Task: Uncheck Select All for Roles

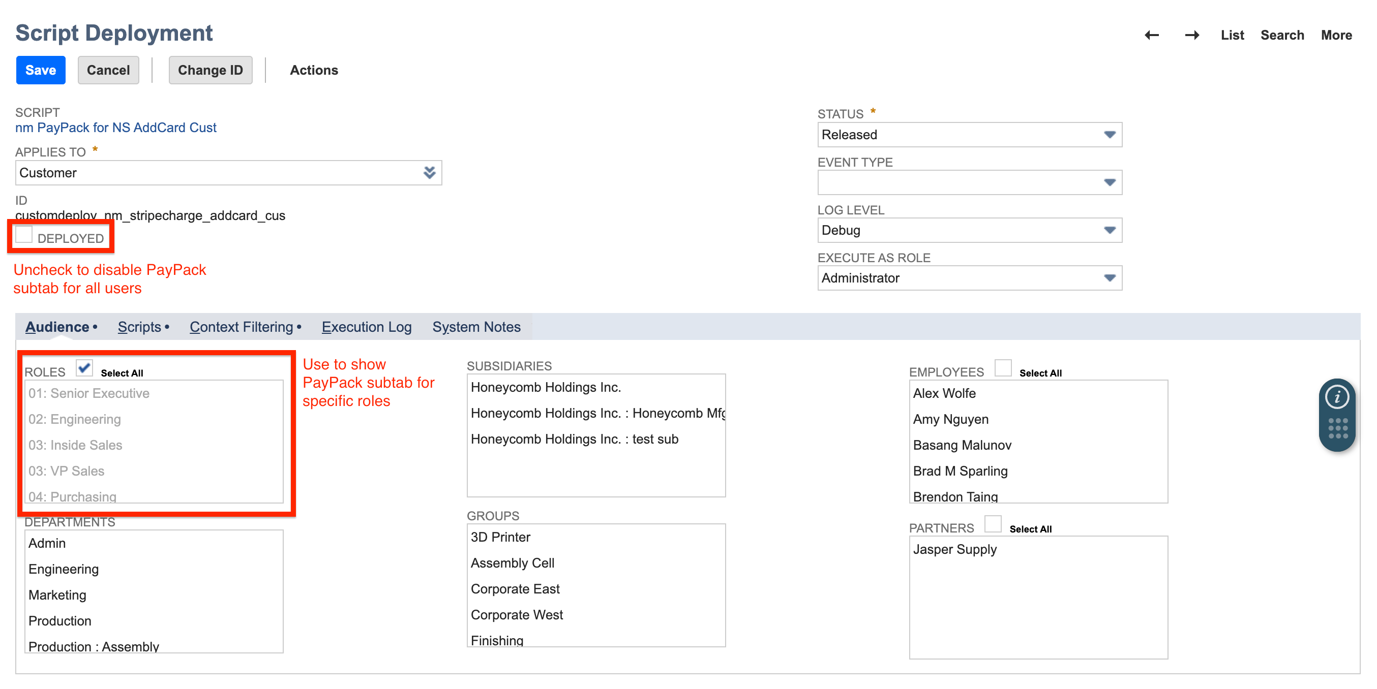Action: 83,368
